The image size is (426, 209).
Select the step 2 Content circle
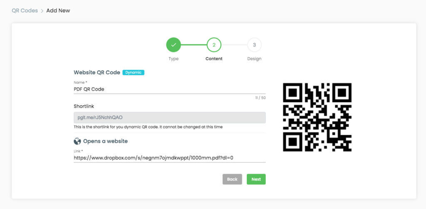click(x=214, y=45)
